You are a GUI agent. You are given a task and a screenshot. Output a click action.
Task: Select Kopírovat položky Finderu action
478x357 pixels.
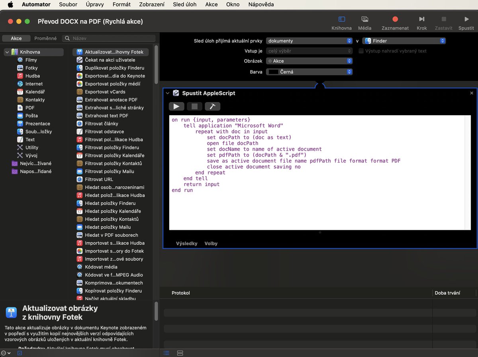[110, 291]
